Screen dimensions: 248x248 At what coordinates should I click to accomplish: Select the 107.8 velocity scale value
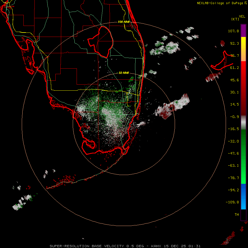(233, 31)
